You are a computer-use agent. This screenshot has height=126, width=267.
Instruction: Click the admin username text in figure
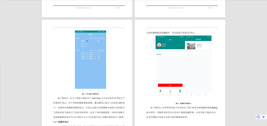tap(164, 44)
